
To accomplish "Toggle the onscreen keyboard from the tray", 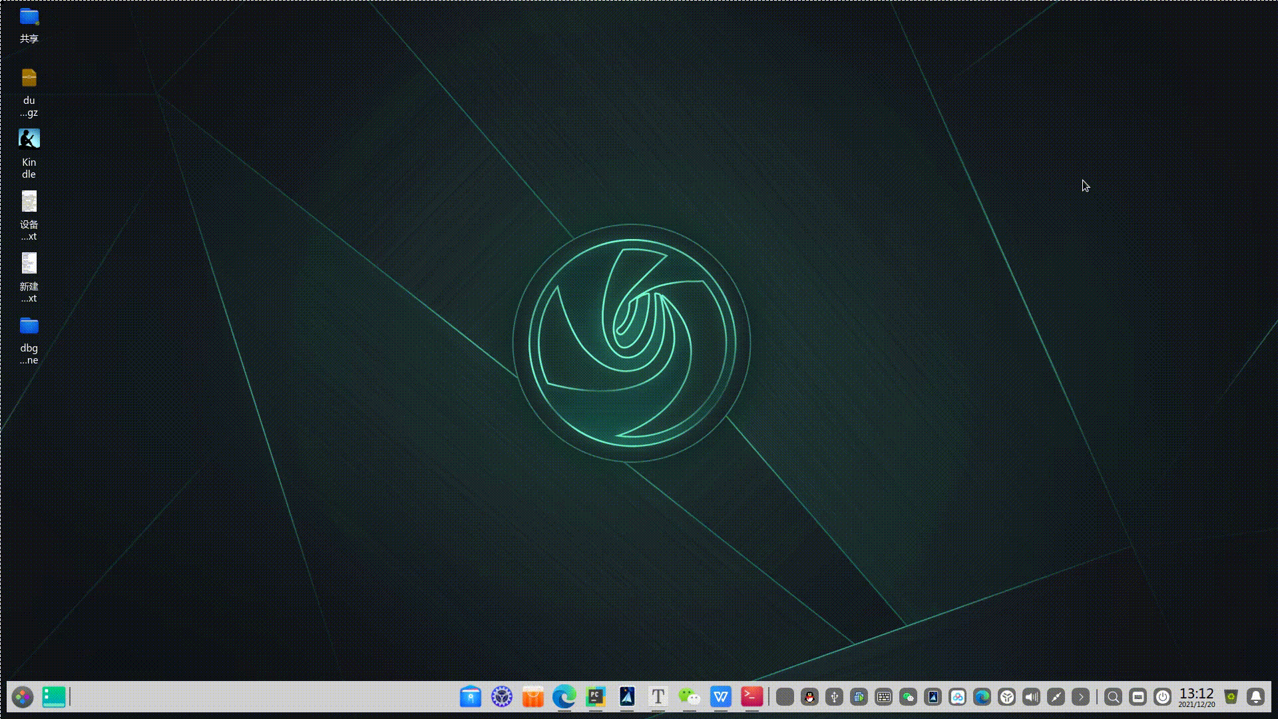I will click(1139, 698).
